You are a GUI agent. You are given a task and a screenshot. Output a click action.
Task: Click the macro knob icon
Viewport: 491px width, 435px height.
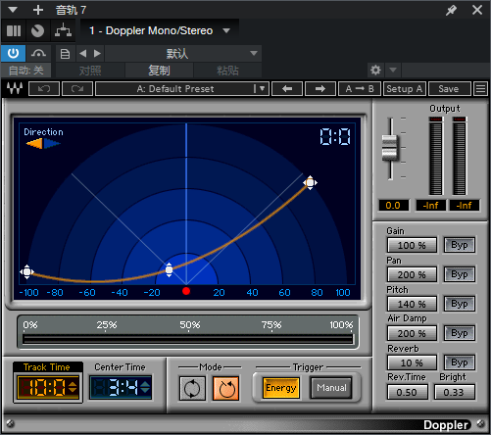click(37, 31)
